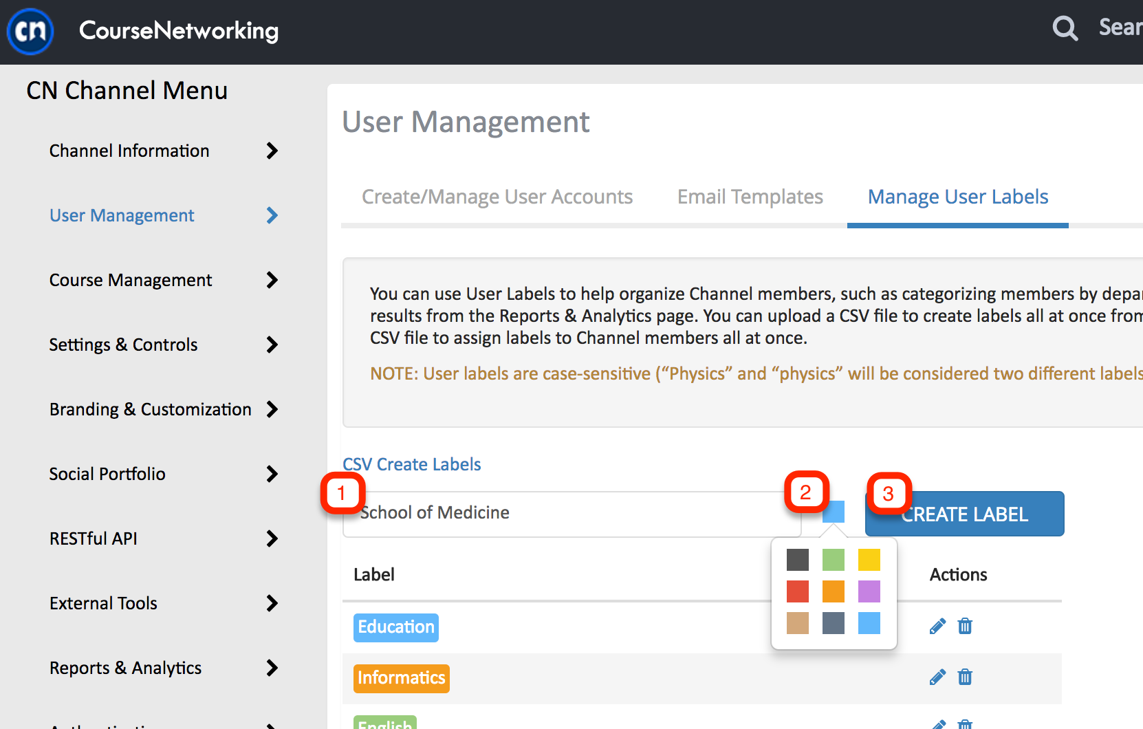This screenshot has width=1143, height=729.
Task: Expand Social Portfolio chevron
Action: coord(272,474)
